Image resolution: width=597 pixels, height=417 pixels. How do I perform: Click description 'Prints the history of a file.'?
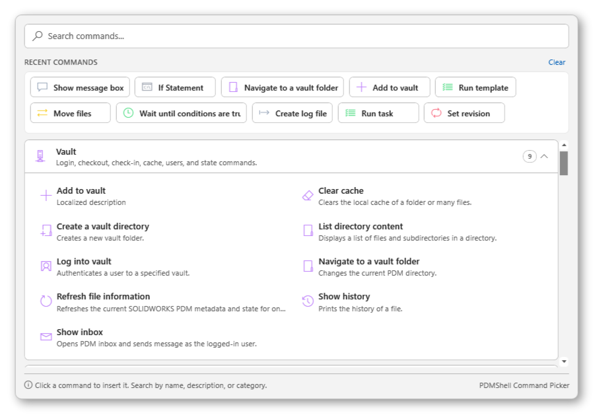[x=360, y=309]
